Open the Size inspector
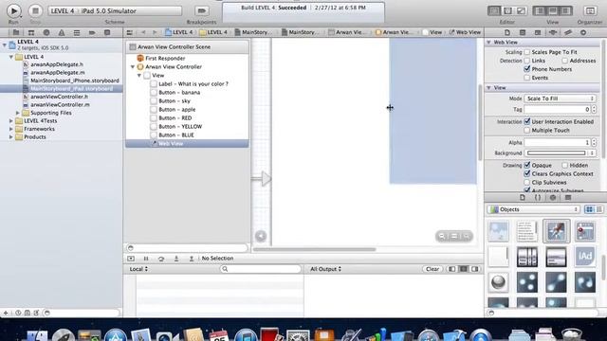The height and width of the screenshot is (341, 607). tap(568, 32)
